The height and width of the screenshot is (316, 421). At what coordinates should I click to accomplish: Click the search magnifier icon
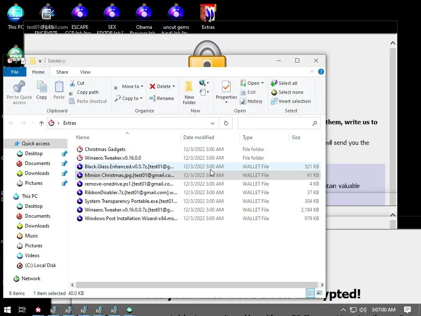(315, 123)
